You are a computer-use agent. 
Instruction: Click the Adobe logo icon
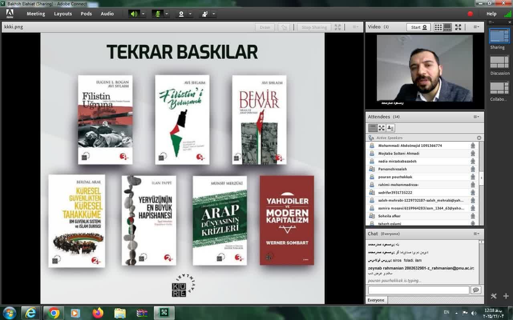pos(10,14)
